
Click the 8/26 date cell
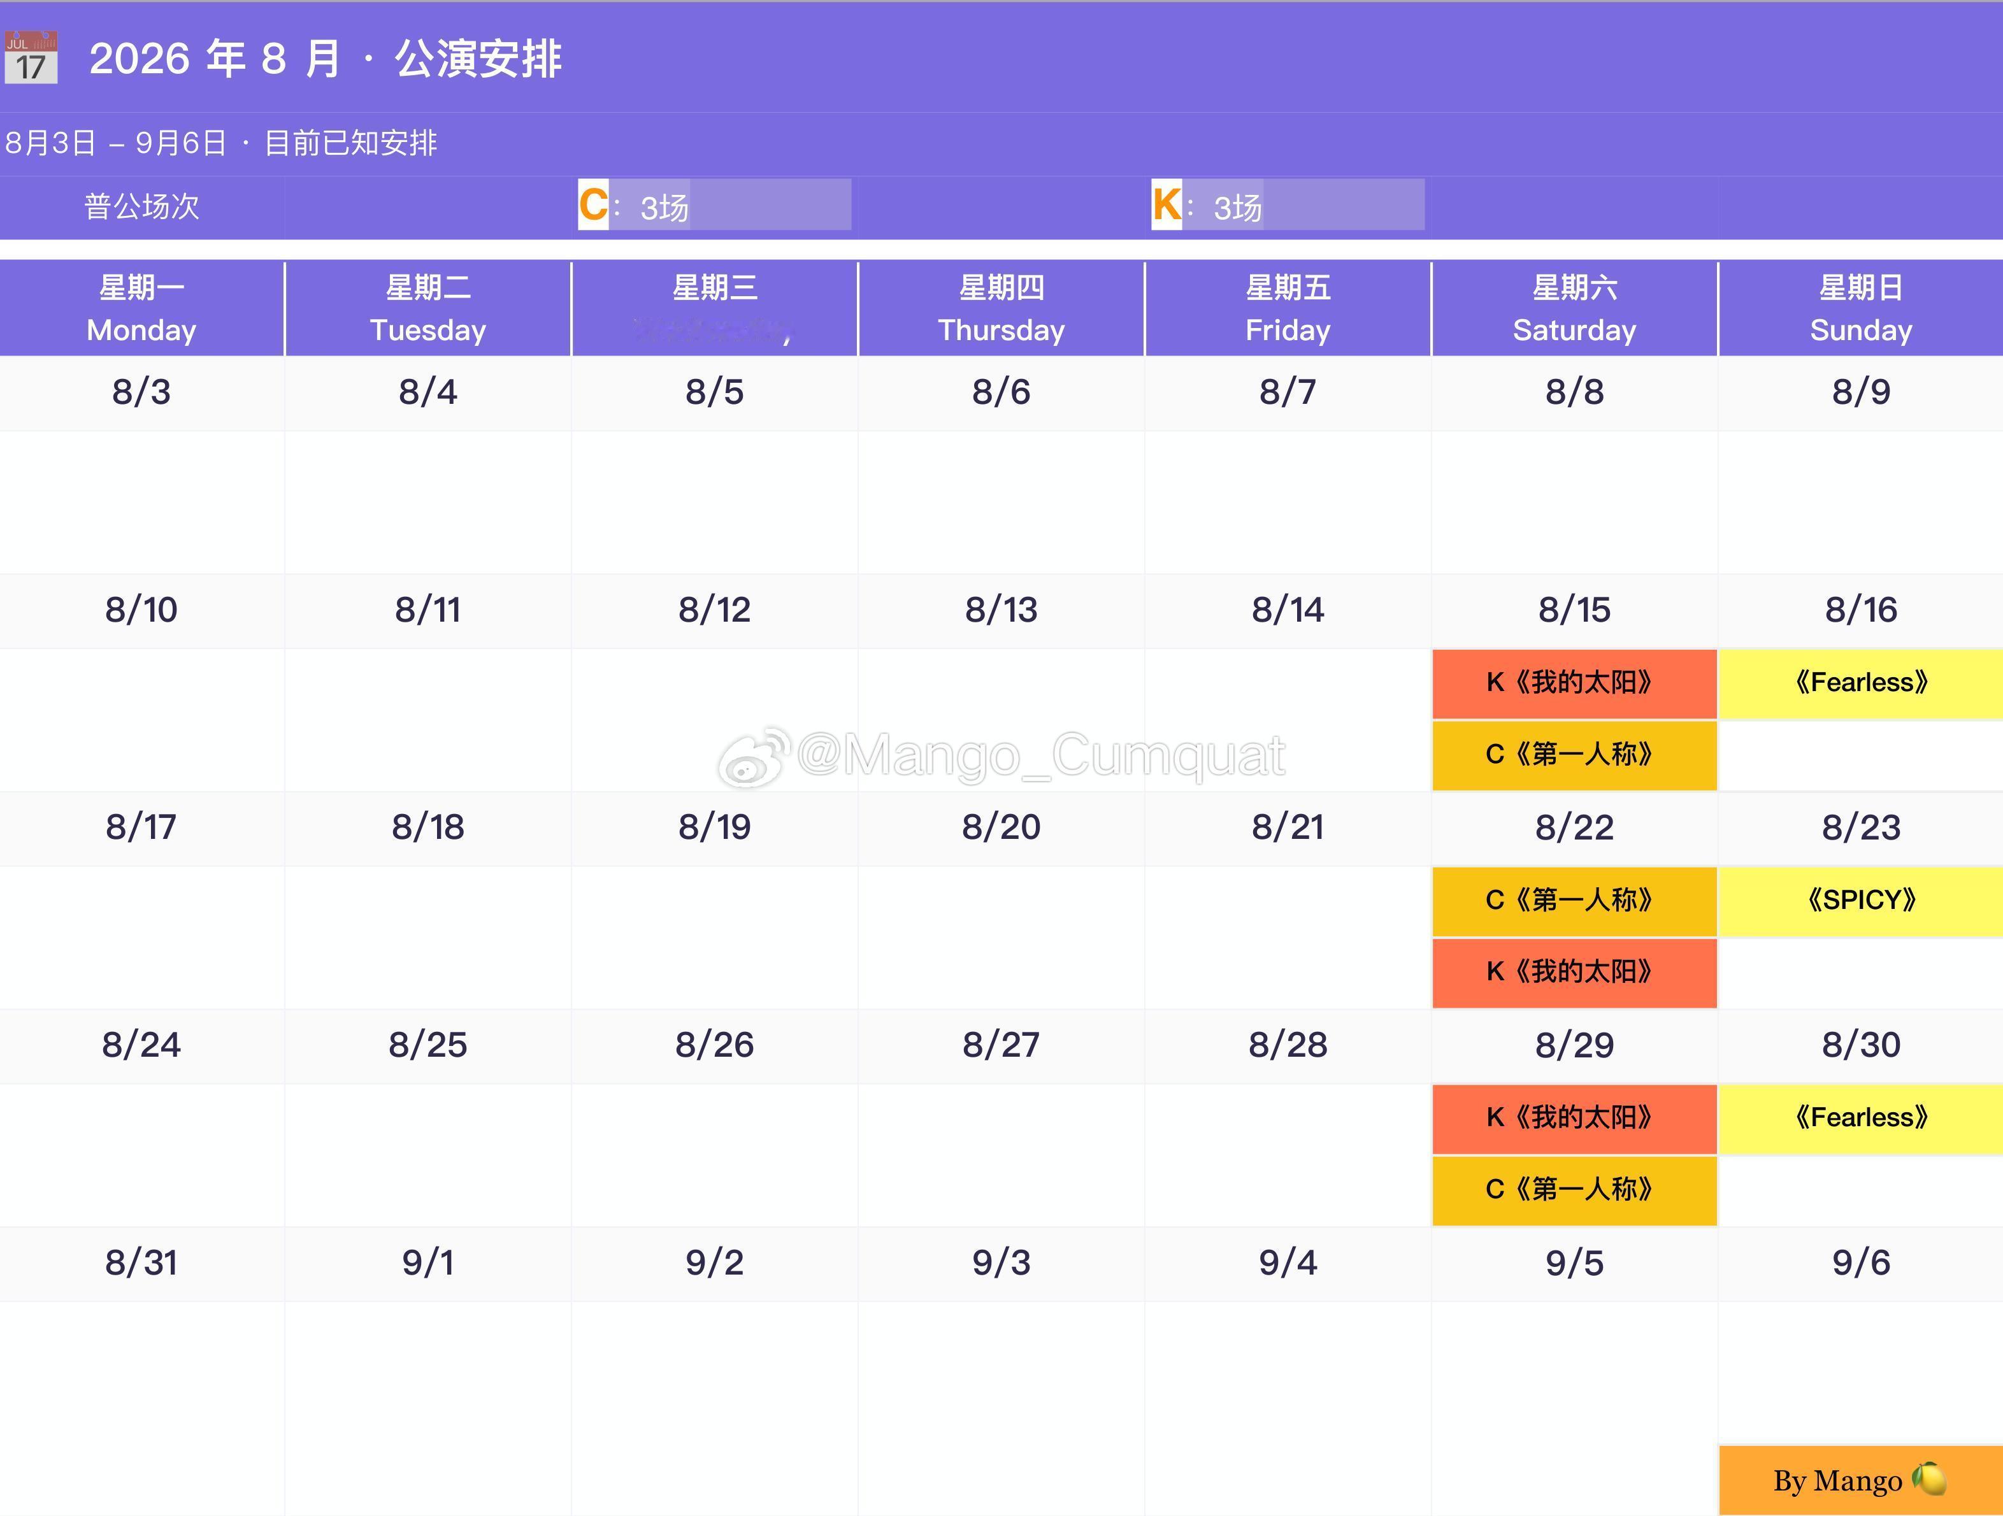[714, 1046]
